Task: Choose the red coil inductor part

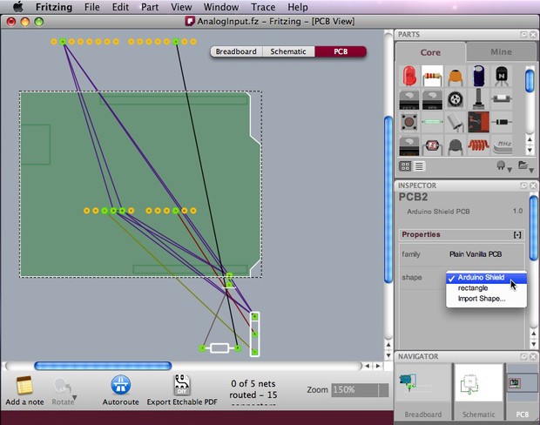Action: (x=478, y=145)
